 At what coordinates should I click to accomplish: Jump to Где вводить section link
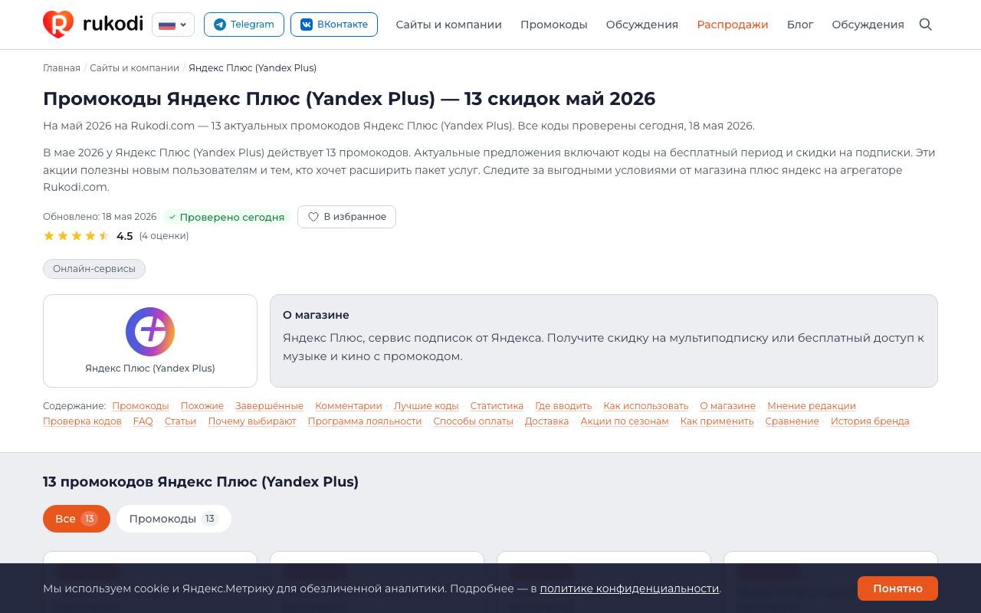(563, 406)
